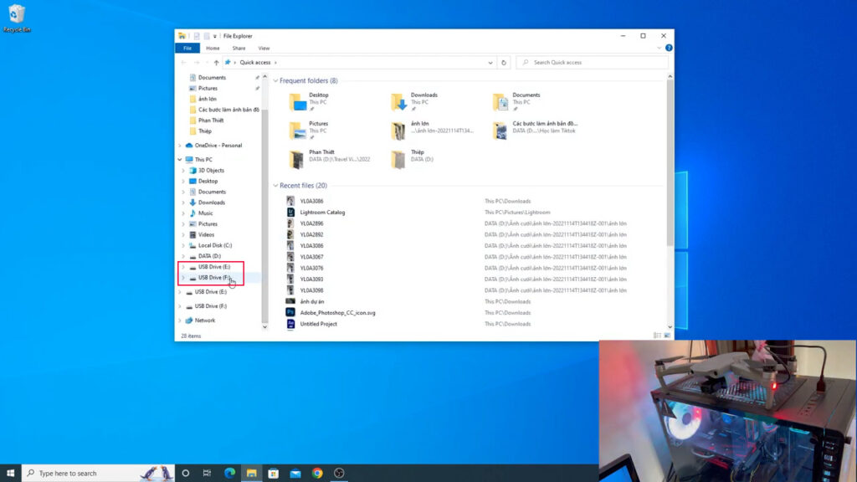Open Task View on taskbar
Viewport: 857px width, 482px height.
[x=208, y=474]
